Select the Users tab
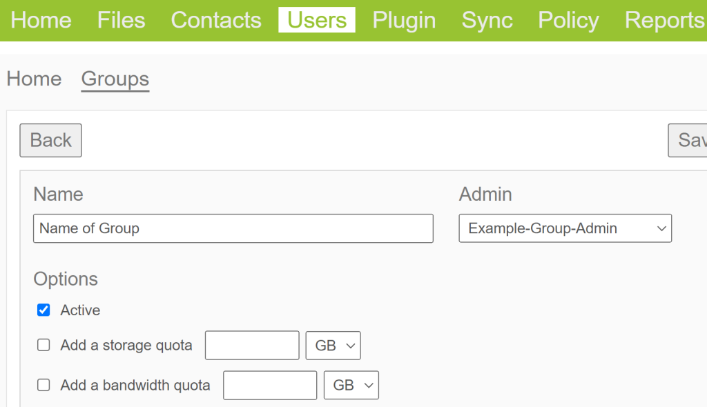 pyautogui.click(x=316, y=20)
